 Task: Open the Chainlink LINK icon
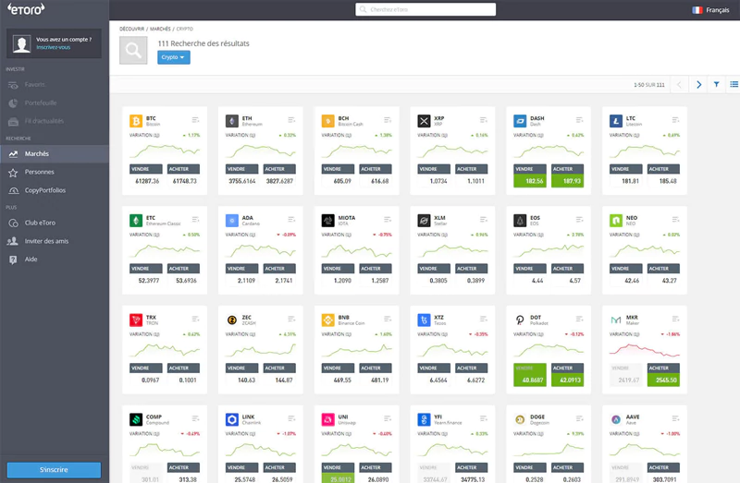tap(232, 419)
